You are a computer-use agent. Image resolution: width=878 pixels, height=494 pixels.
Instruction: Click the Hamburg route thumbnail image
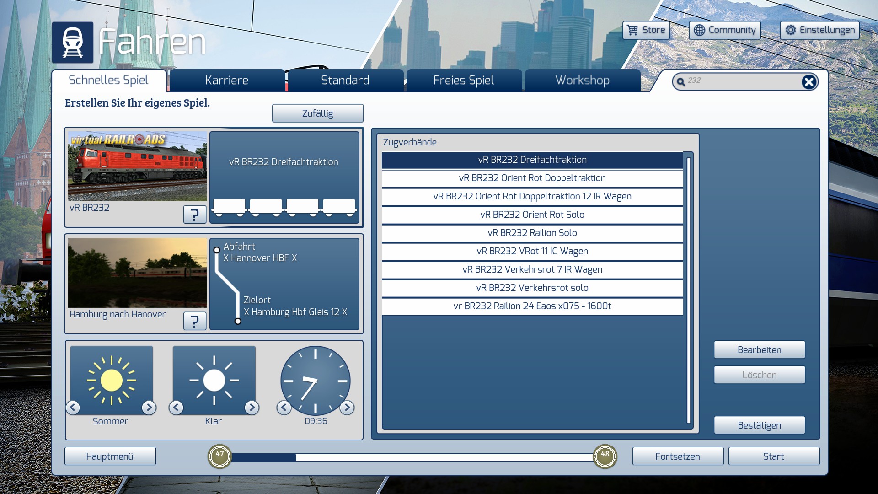(x=137, y=273)
